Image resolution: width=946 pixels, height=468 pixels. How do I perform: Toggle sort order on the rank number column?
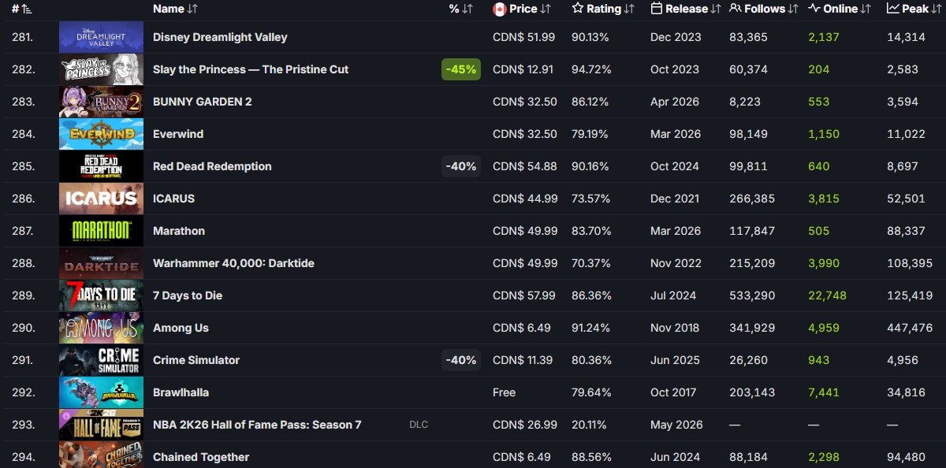[21, 9]
